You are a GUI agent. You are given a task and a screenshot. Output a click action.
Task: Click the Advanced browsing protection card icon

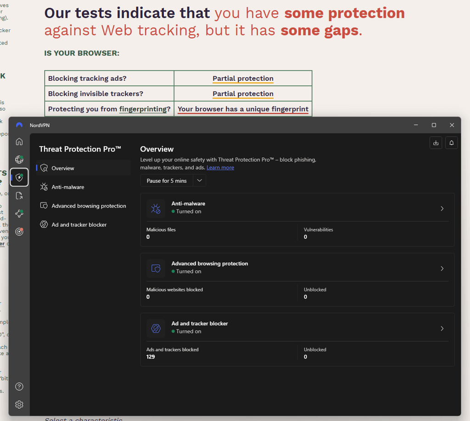click(156, 269)
